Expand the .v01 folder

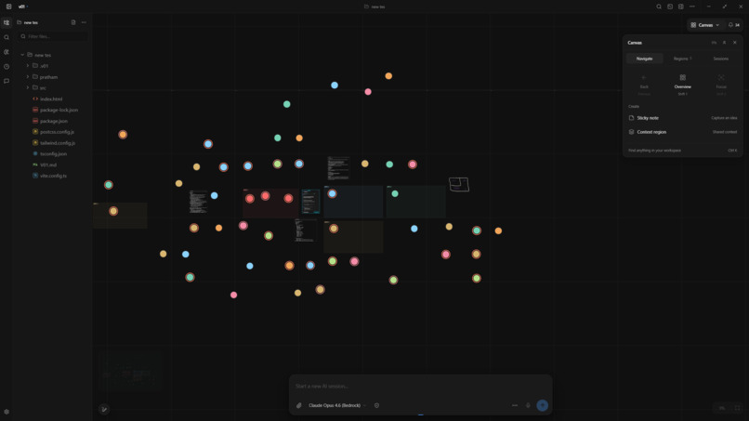click(x=28, y=66)
